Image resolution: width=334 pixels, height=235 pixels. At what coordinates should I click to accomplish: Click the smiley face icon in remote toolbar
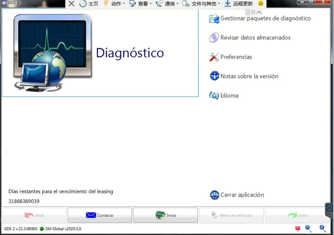(x=261, y=4)
